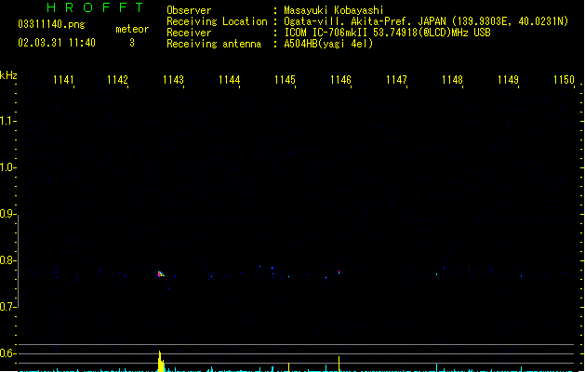Click the 1.1 kHz frequency tick label
The width and height of the screenshot is (585, 372).
coord(7,121)
